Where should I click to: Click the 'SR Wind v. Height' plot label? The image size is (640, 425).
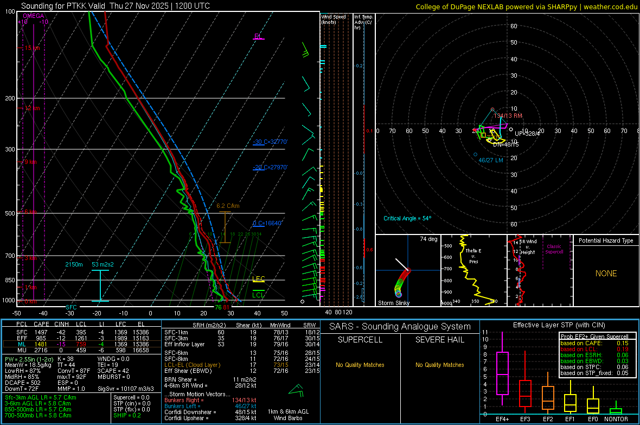(x=527, y=247)
